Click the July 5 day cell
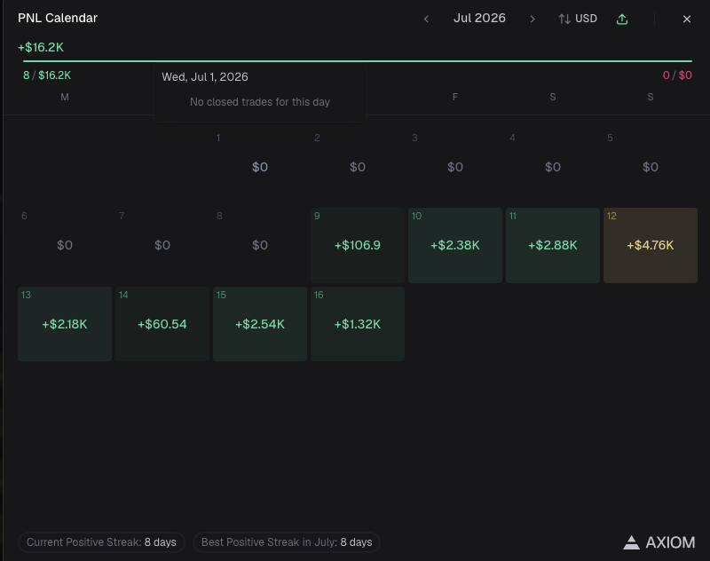The width and height of the screenshot is (710, 561). [651, 167]
